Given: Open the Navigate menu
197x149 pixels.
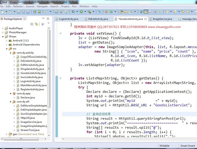Looking at the screenshot, I should pos(42,6).
